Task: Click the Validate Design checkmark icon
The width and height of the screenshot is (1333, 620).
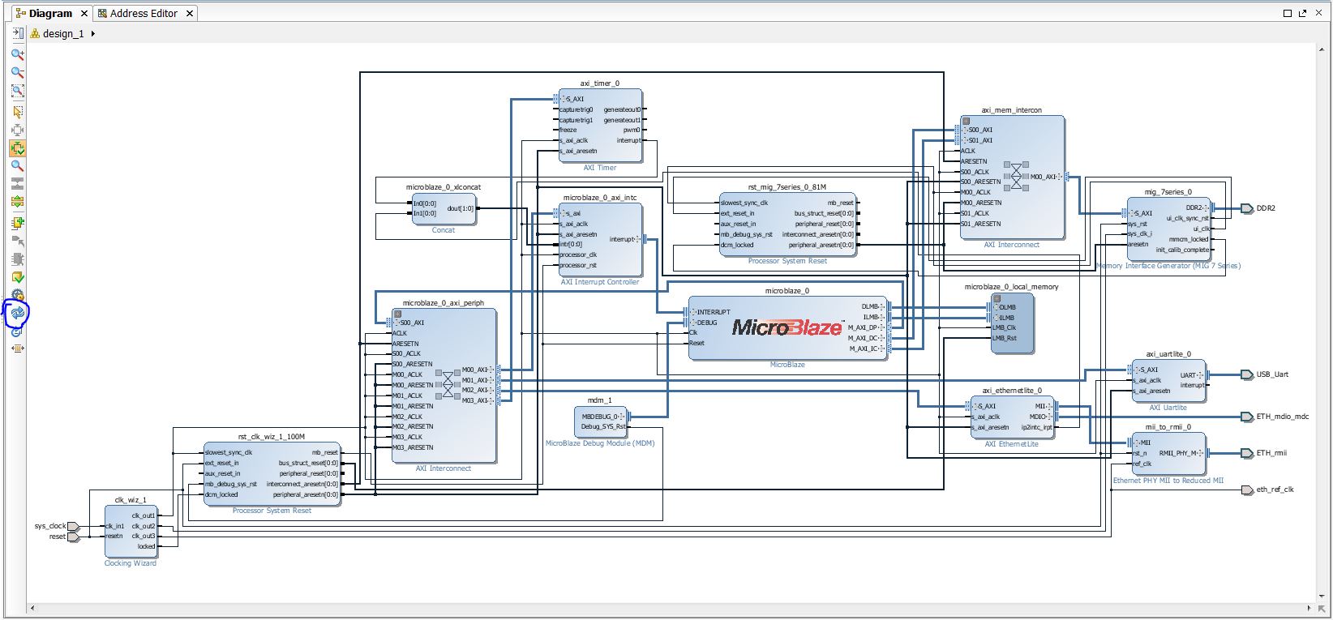Action: click(17, 277)
